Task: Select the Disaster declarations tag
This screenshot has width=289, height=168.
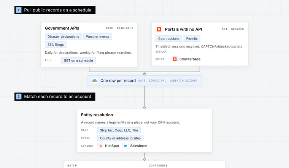Action: [63, 36]
